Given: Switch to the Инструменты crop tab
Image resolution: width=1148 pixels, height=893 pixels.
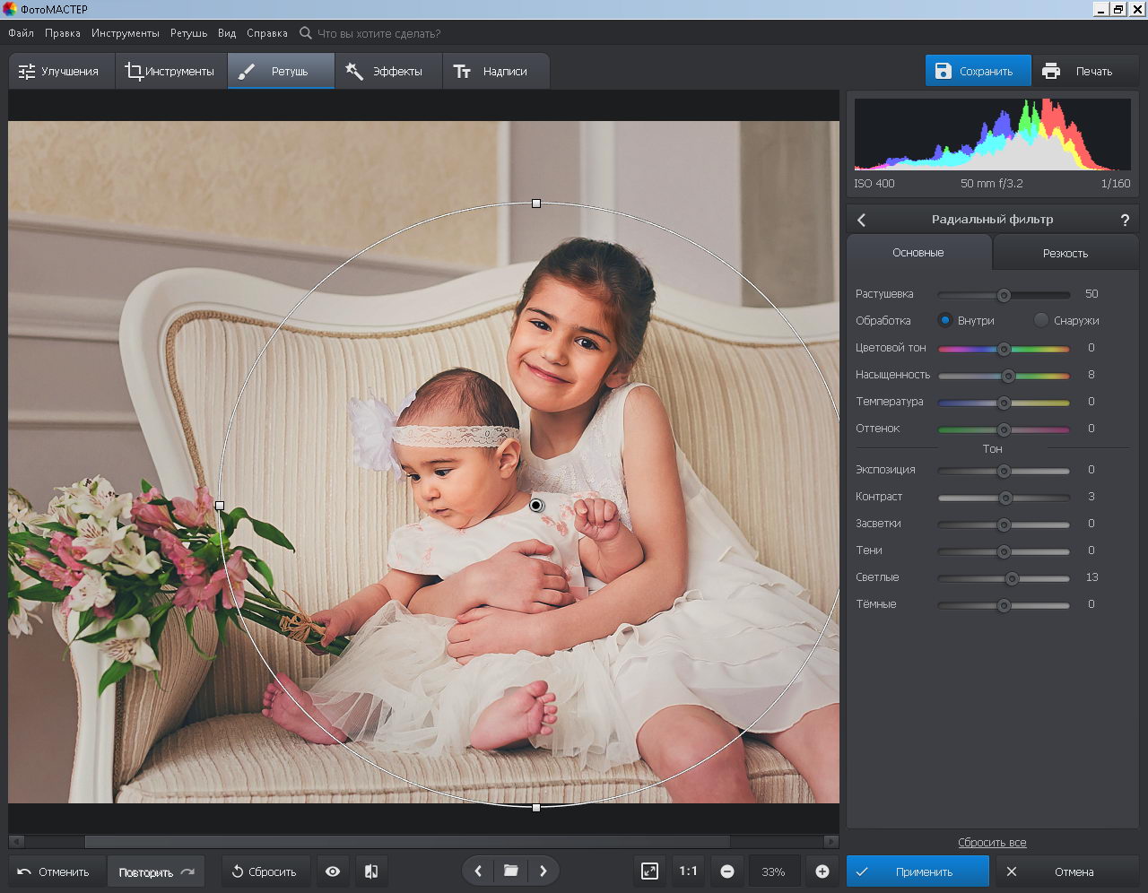Looking at the screenshot, I should [170, 71].
